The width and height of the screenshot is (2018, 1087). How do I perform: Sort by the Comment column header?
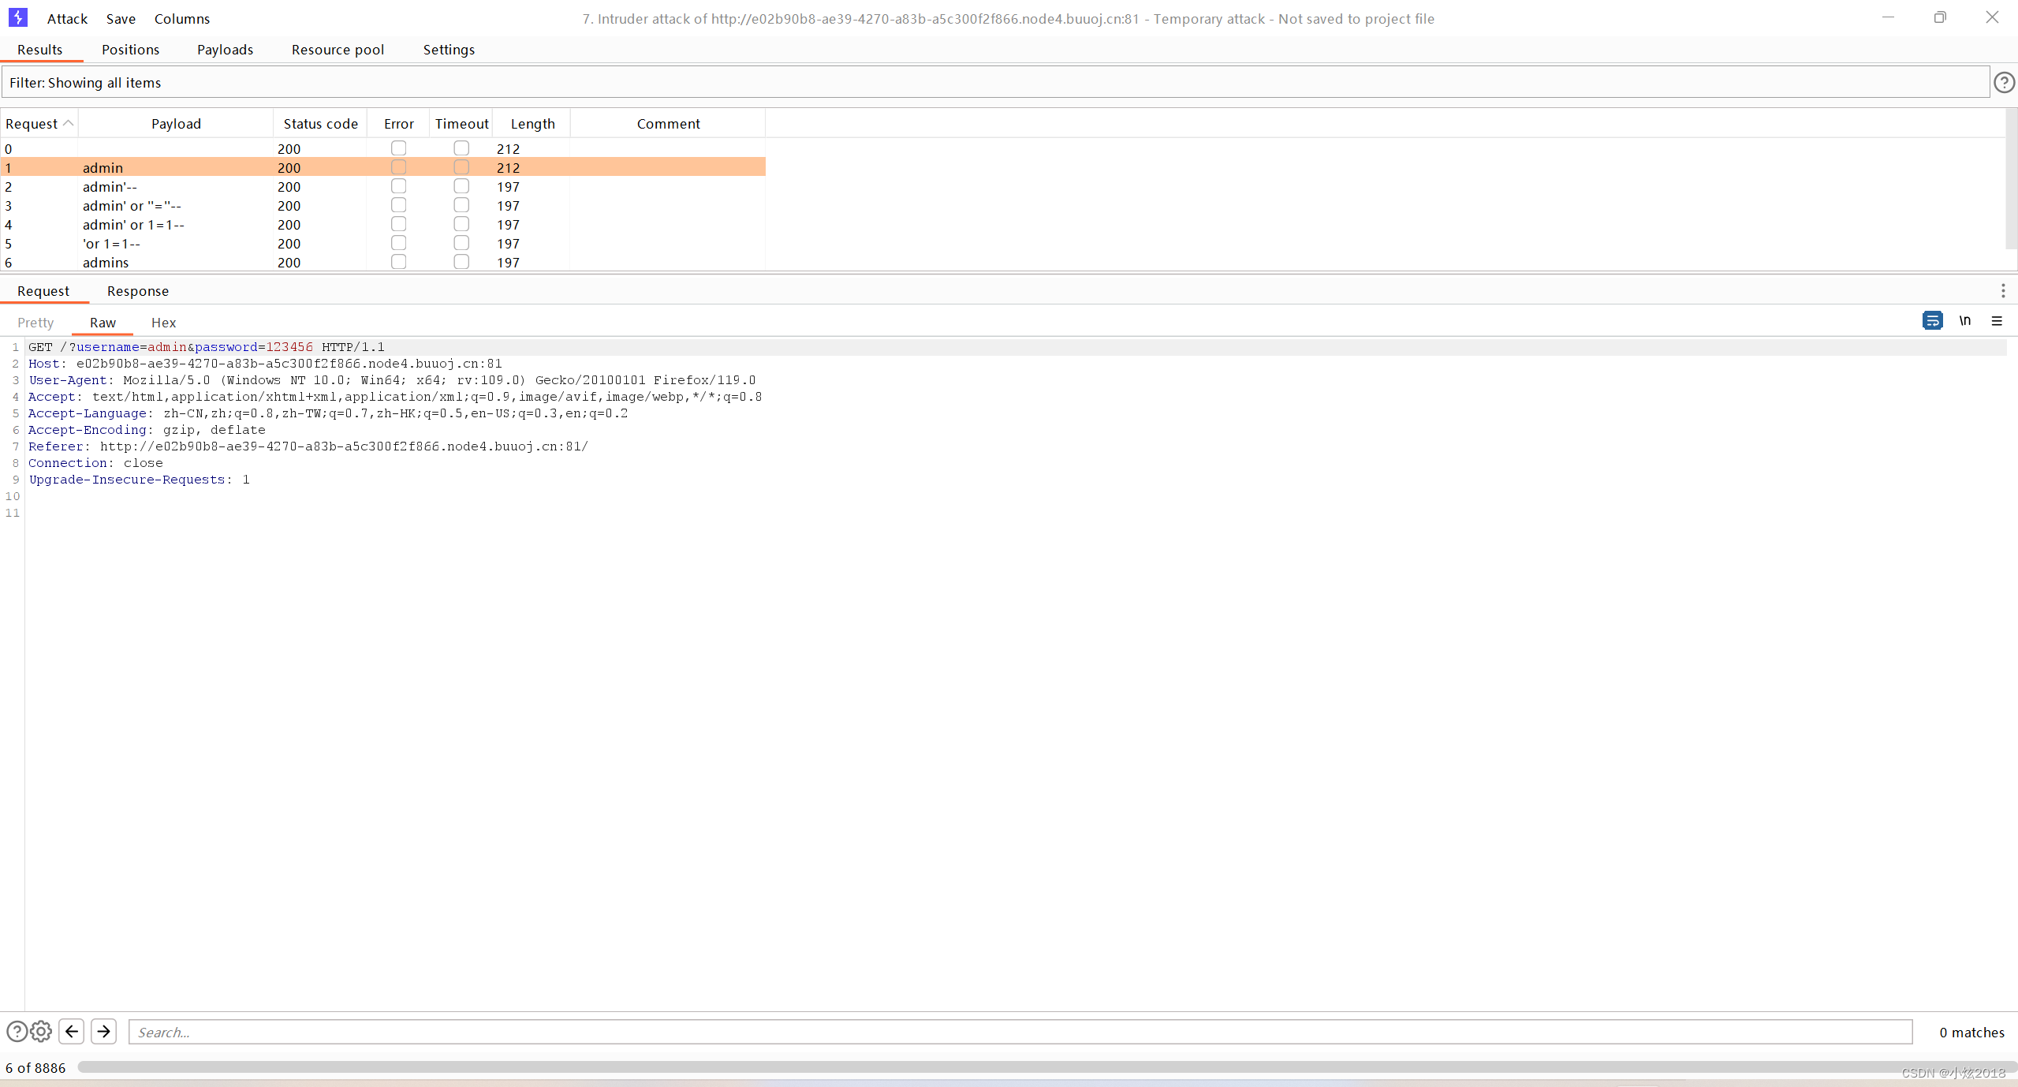(x=668, y=123)
